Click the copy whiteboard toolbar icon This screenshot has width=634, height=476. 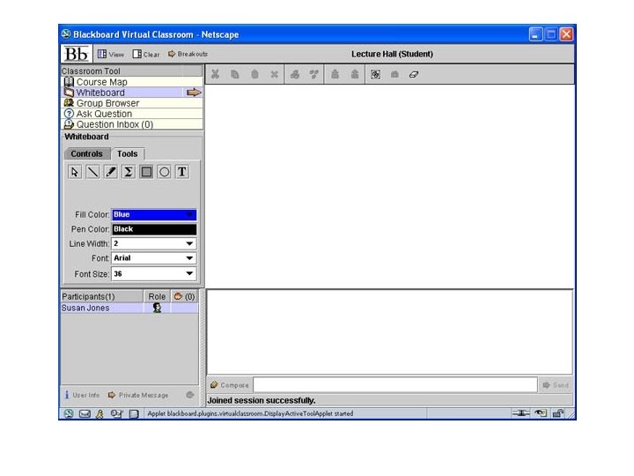coord(235,74)
